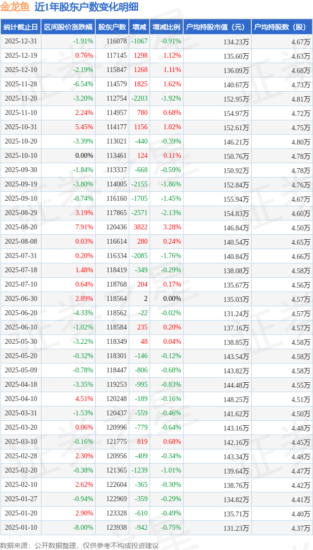Image resolution: width=313 pixels, height=550 pixels.
Task: Click the 股东户数 column header
Action: 112,27
